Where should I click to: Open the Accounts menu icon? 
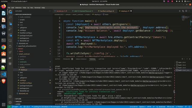click(x=10, y=97)
